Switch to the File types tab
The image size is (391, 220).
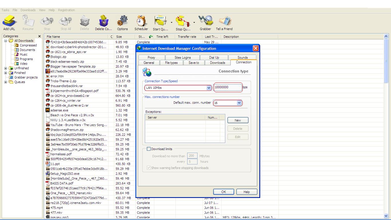click(x=171, y=63)
